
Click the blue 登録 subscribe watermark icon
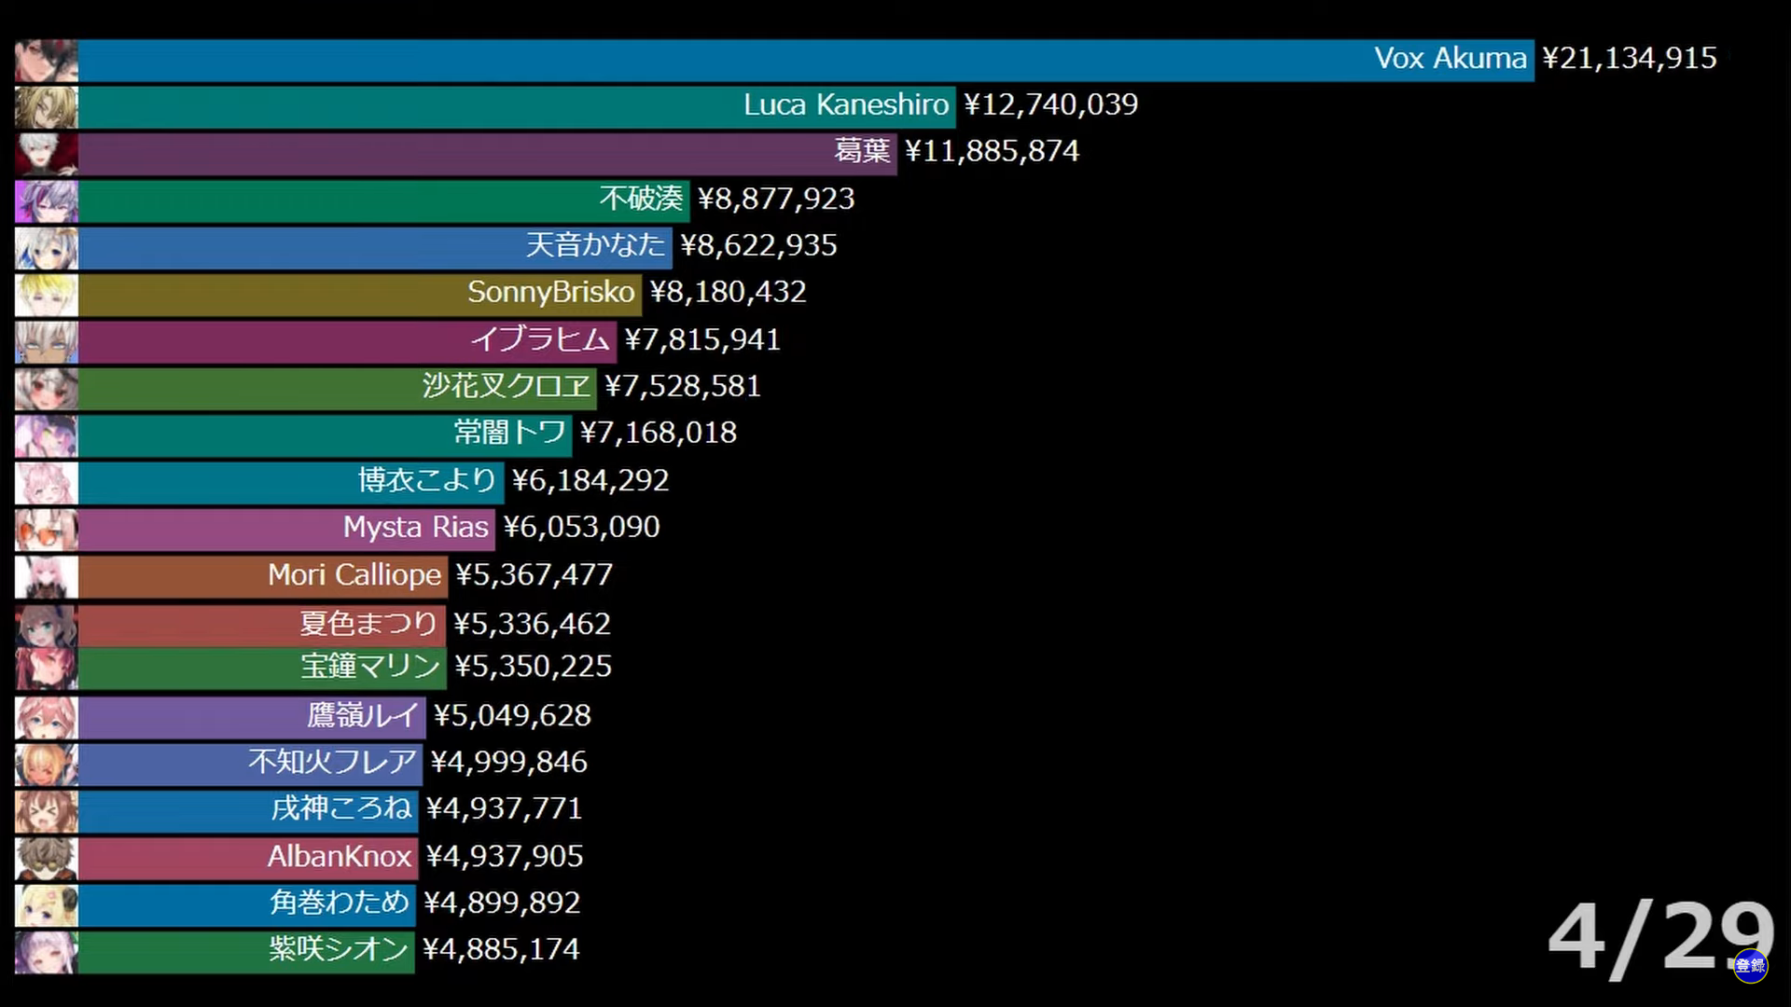(1750, 965)
